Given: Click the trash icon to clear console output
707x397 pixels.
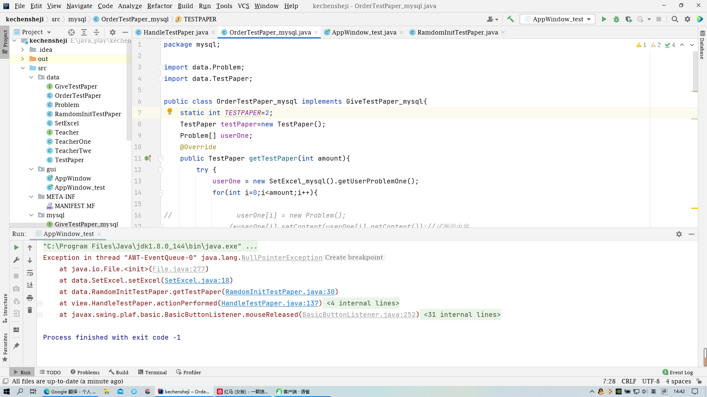Looking at the screenshot, I should point(30,310).
